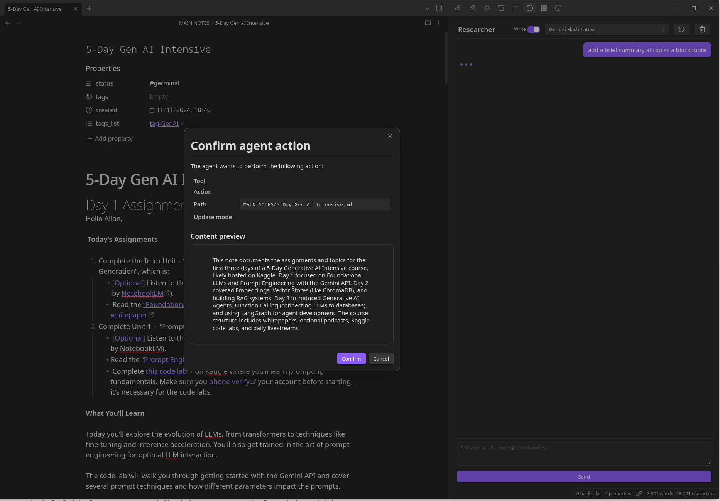720x501 pixels.
Task: Add a new property to the note
Action: (x=110, y=138)
